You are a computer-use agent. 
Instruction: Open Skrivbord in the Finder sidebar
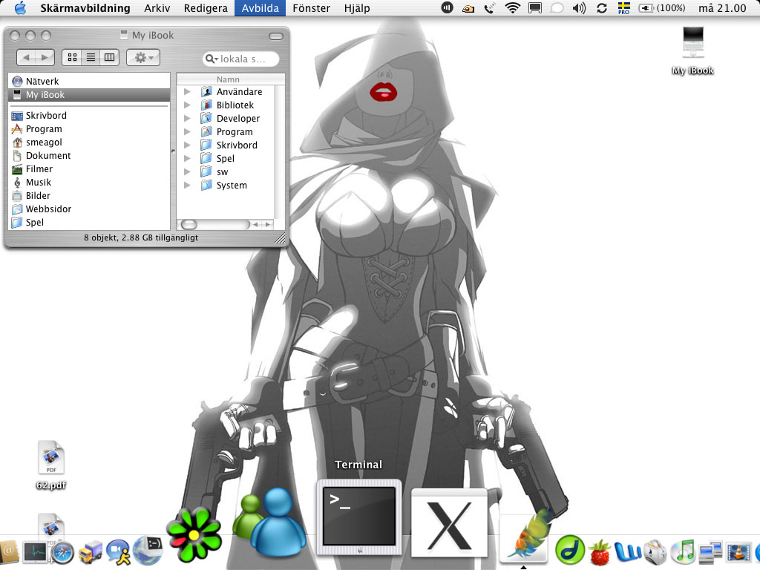pyautogui.click(x=89, y=115)
